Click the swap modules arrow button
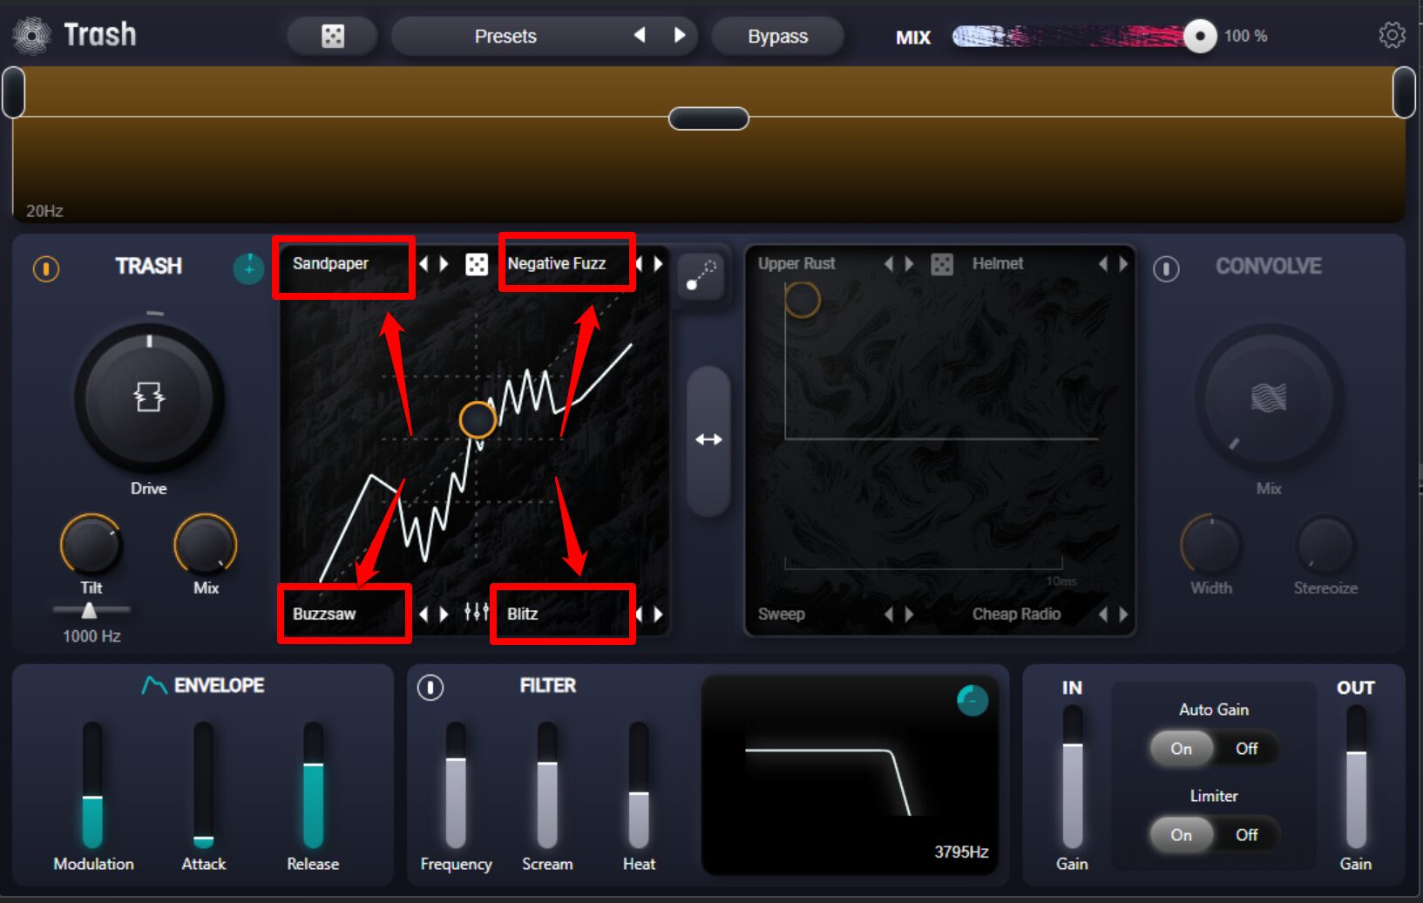This screenshot has height=903, width=1423. [x=708, y=439]
